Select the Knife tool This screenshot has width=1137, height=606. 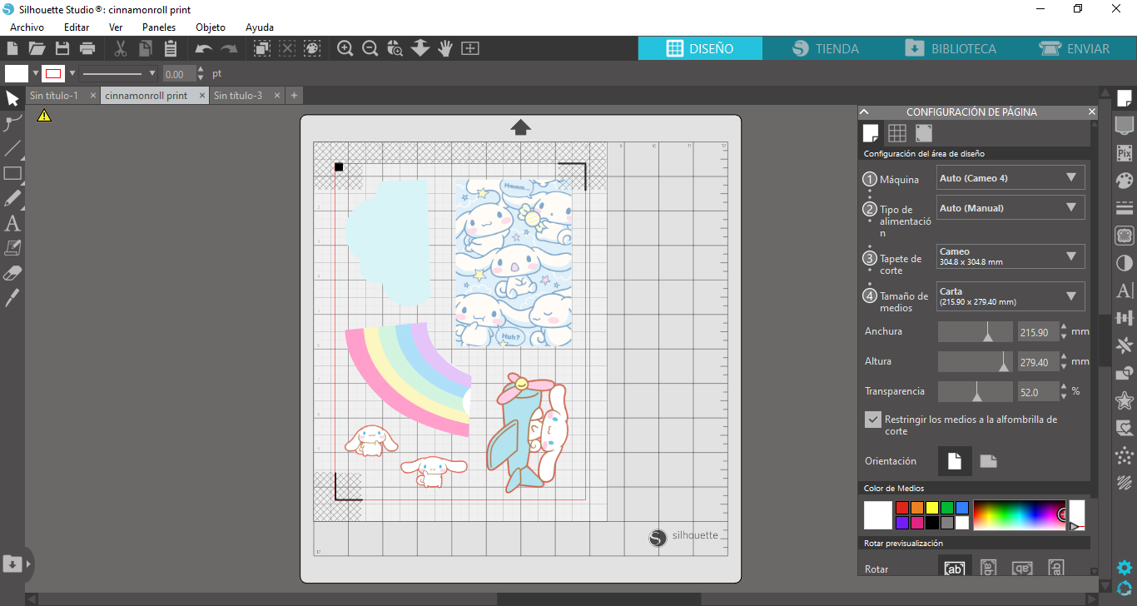pos(12,298)
